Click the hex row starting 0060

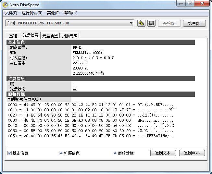[91, 136]
